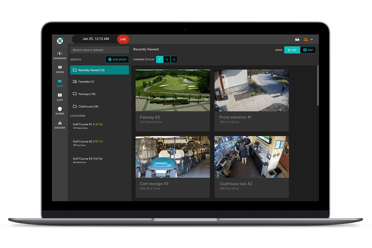The height and width of the screenshot is (248, 372).
Task: Switch to List view
Action: click(x=292, y=50)
